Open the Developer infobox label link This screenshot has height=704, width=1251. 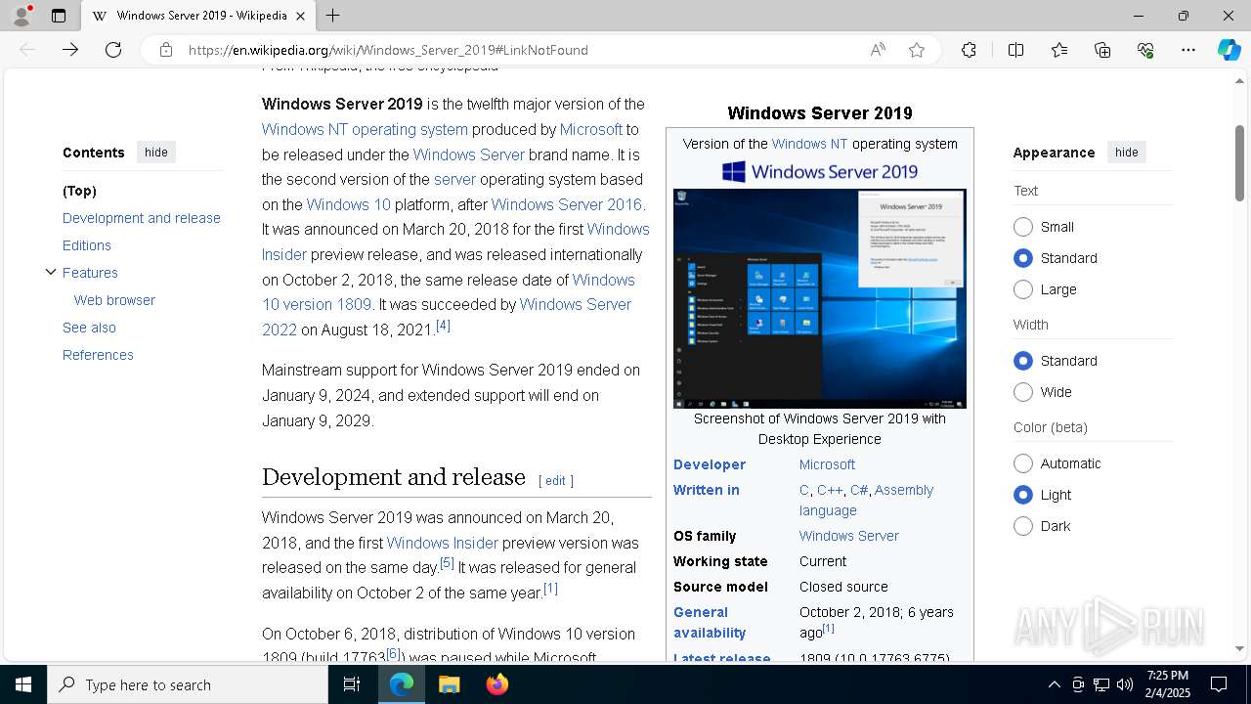(710, 464)
